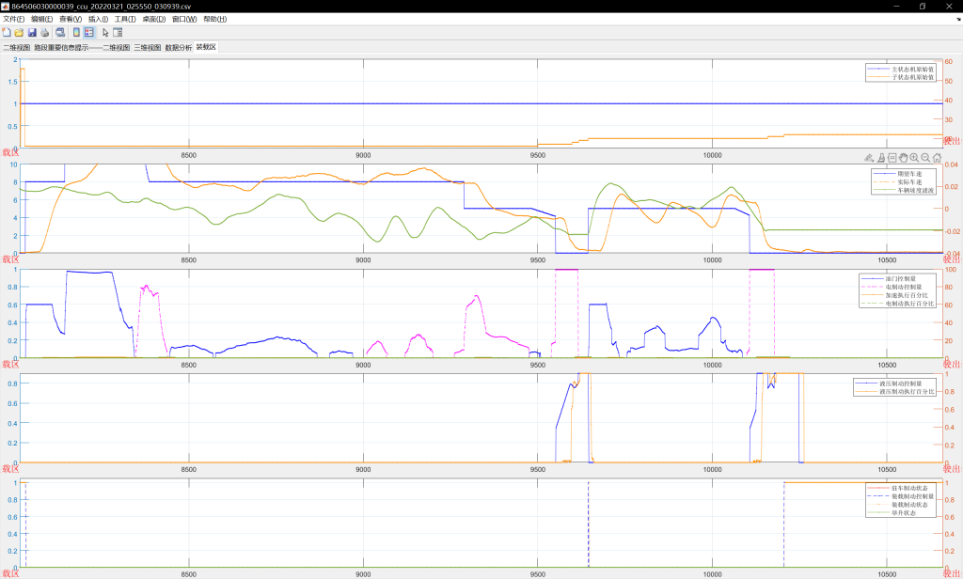
Task: Open the 文件(F) menu
Action: click(14, 19)
